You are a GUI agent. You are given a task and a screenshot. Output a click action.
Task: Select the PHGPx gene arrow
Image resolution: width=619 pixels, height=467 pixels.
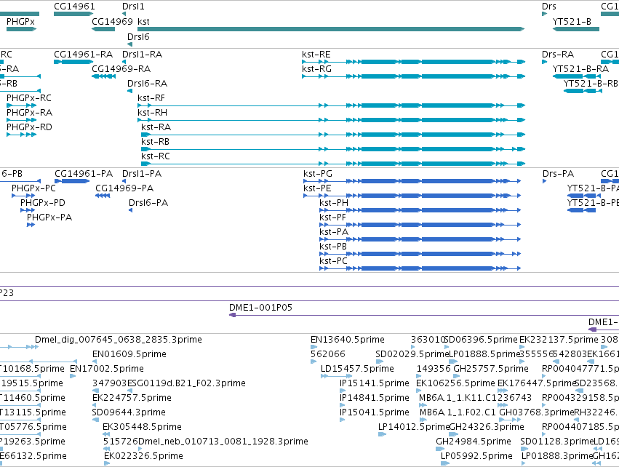(x=21, y=29)
